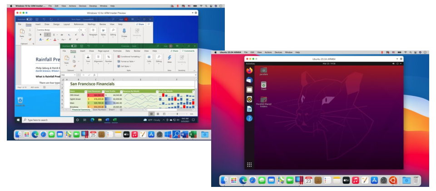Open the References tab in Word
The height and width of the screenshot is (191, 436).
pyautogui.click(x=79, y=24)
